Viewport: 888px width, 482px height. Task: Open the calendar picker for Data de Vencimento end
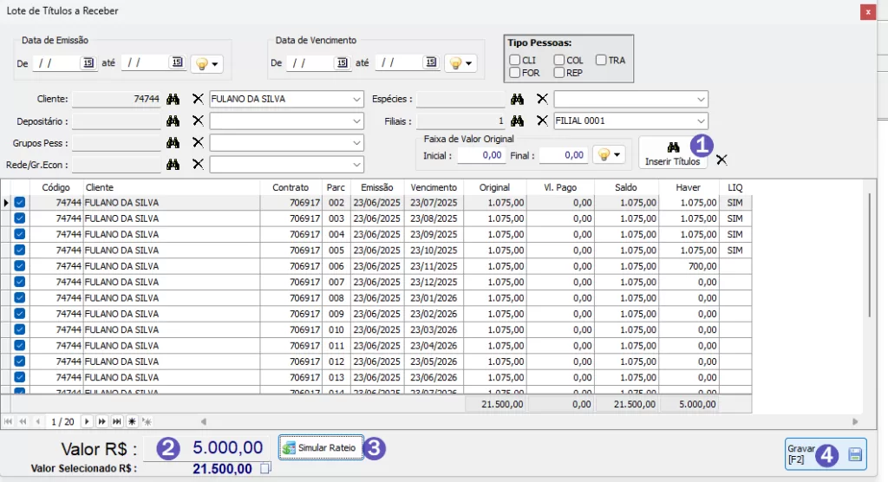(x=429, y=62)
